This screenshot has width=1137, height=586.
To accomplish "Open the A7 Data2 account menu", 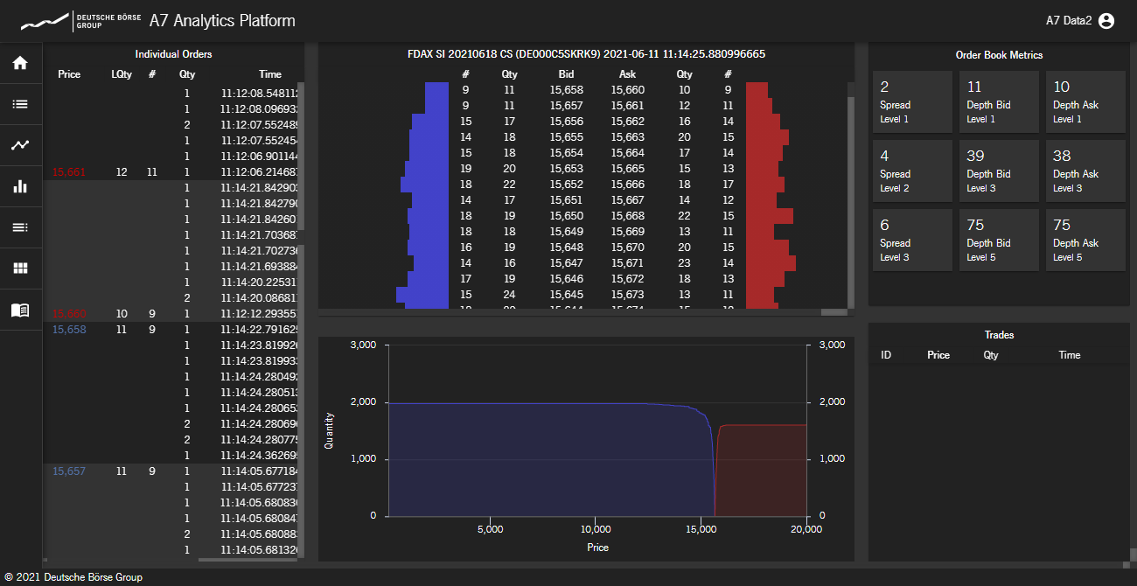I will tap(1069, 21).
